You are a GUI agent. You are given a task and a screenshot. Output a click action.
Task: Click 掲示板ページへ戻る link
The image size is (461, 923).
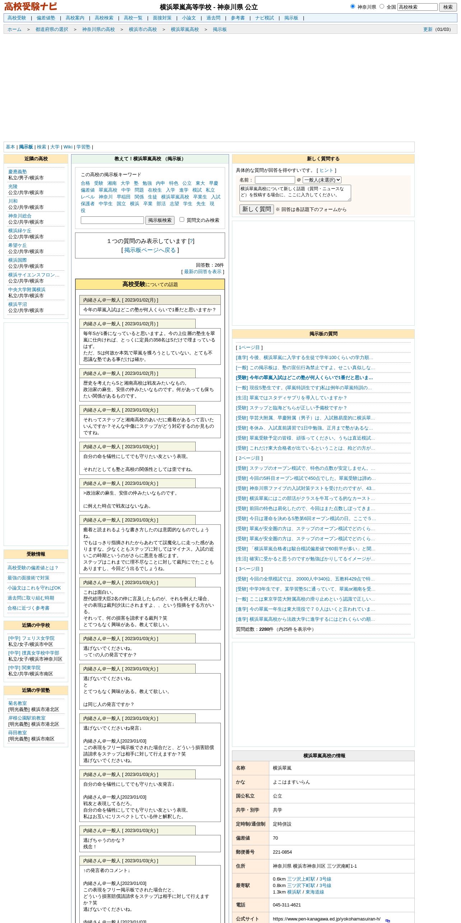coord(150,250)
